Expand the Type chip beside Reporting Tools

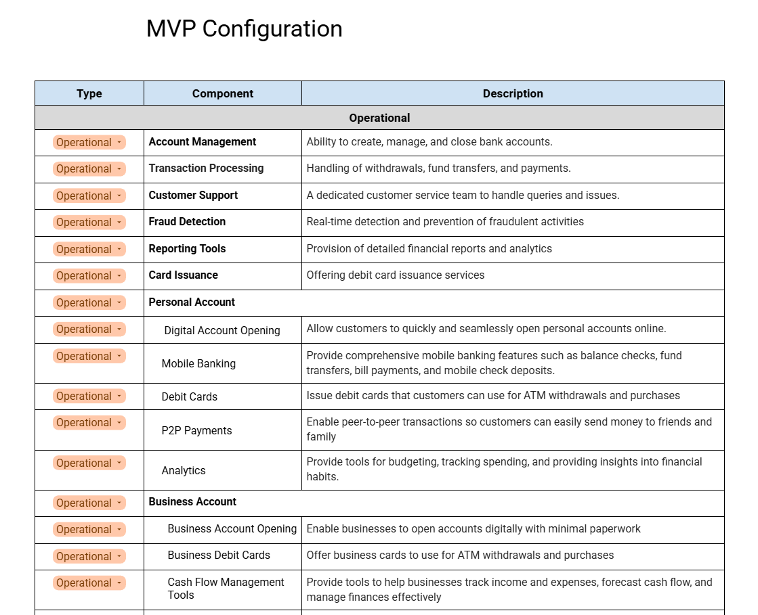[89, 250]
